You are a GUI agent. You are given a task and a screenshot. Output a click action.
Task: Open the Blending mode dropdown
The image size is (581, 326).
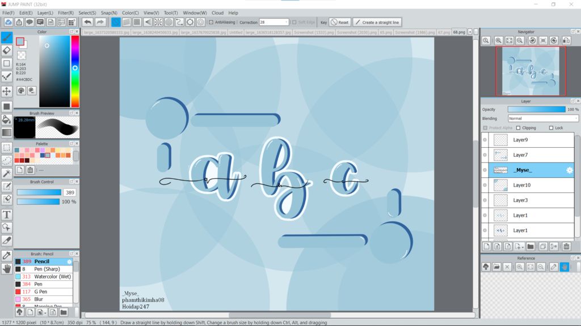[x=543, y=118]
